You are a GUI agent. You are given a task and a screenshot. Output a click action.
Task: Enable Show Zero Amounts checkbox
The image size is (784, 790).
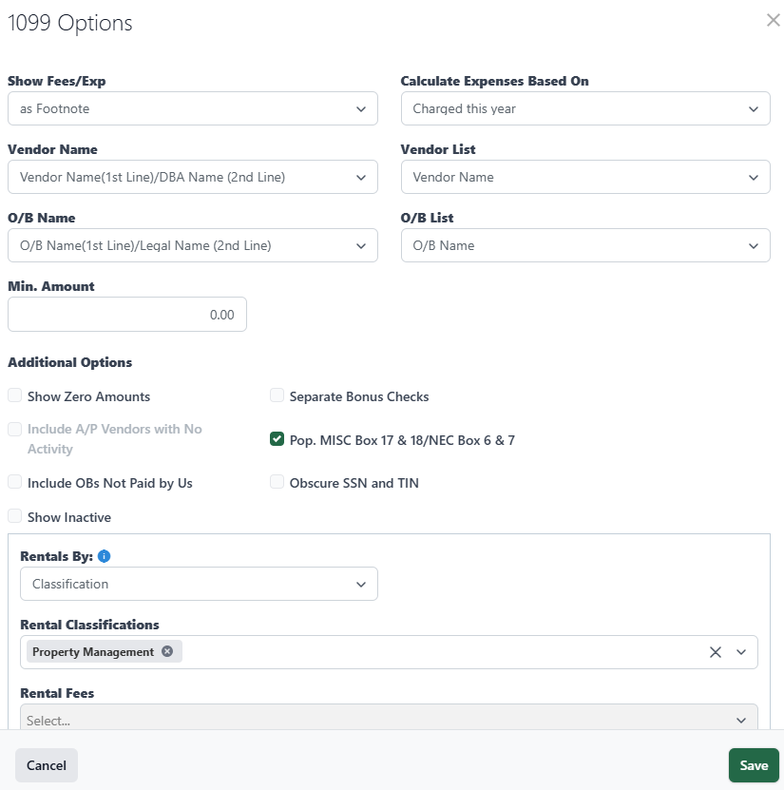(x=15, y=395)
